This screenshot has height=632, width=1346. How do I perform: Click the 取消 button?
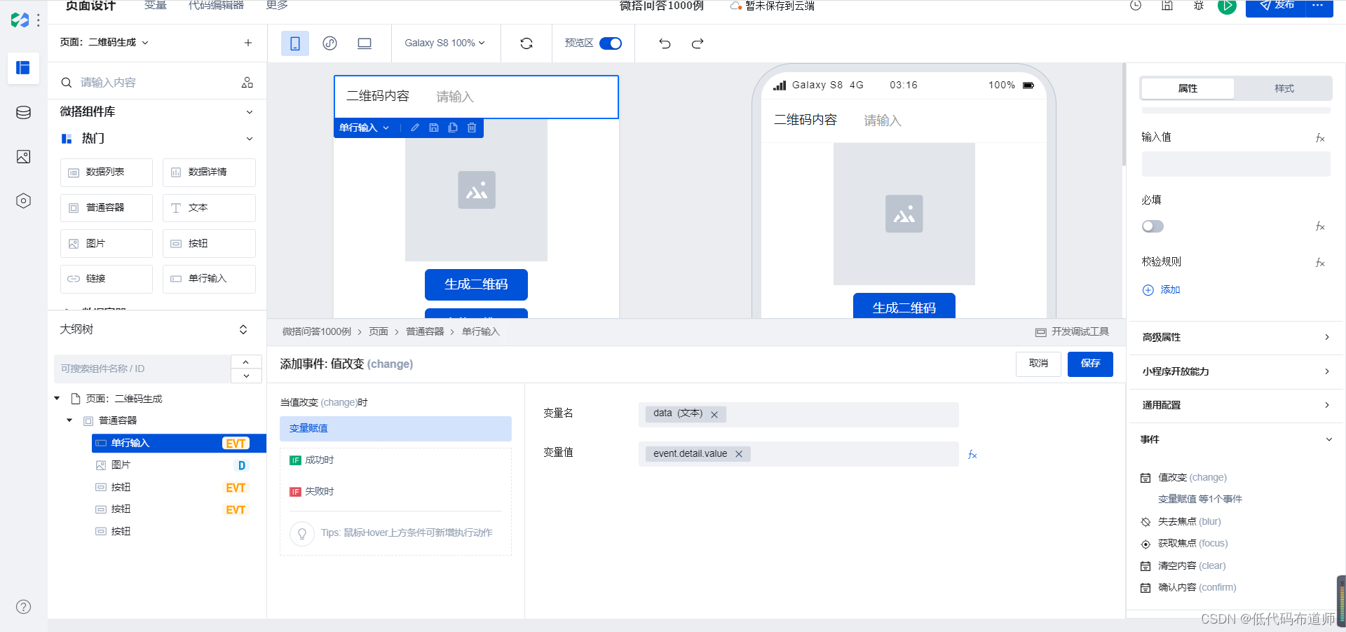[1038, 364]
